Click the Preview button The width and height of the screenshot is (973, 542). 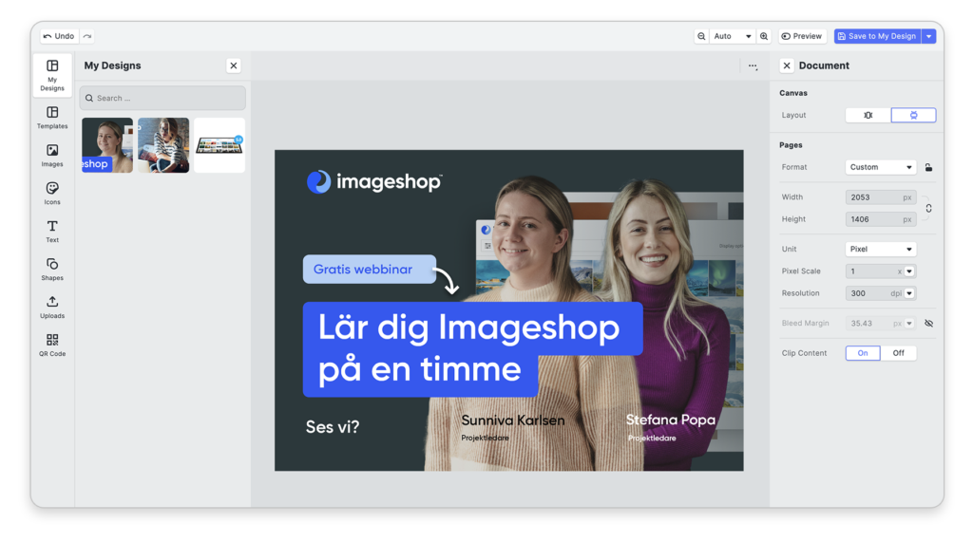pos(801,36)
